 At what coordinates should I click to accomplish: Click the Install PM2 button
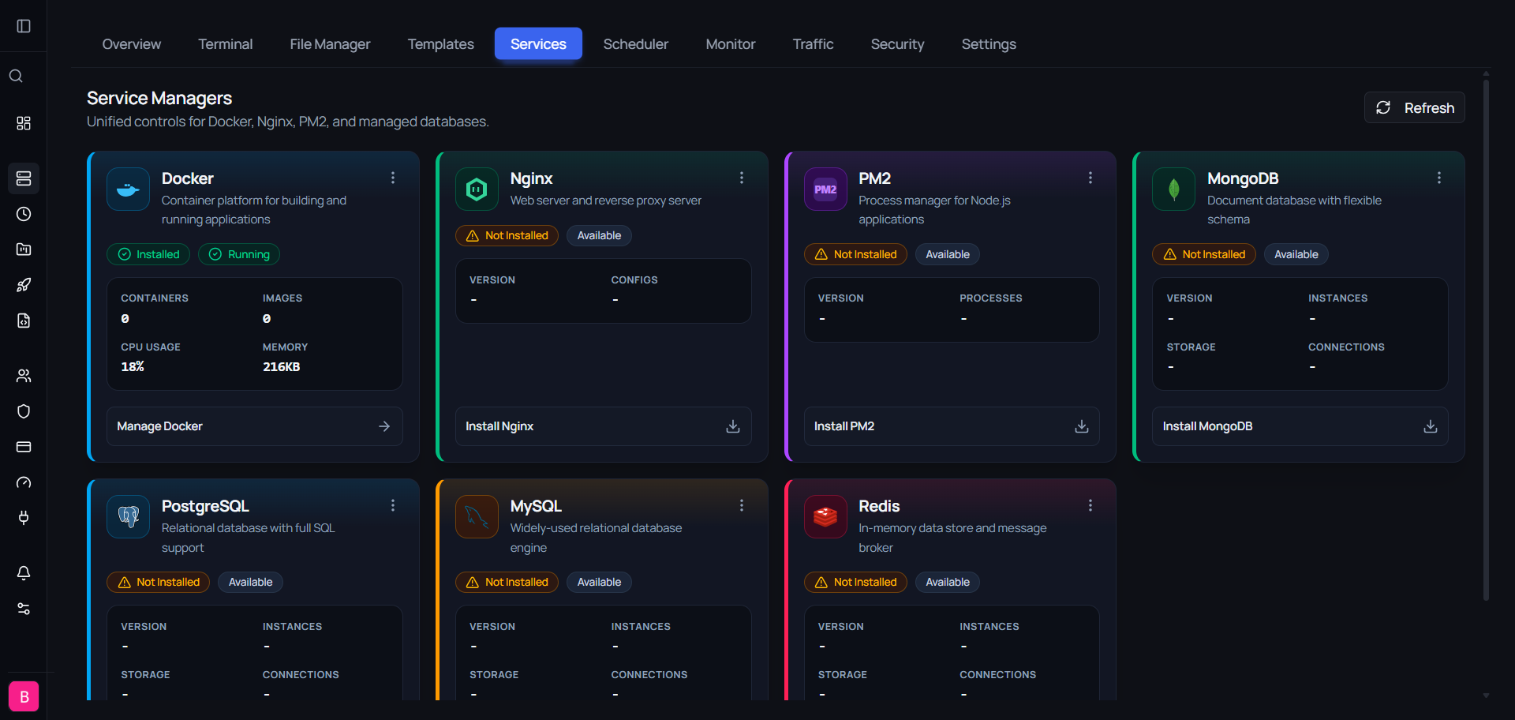pos(952,426)
